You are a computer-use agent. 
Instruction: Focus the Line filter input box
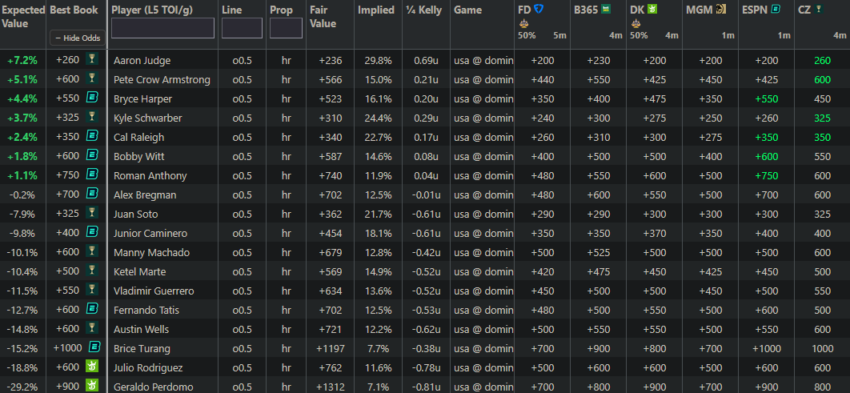[x=242, y=28]
